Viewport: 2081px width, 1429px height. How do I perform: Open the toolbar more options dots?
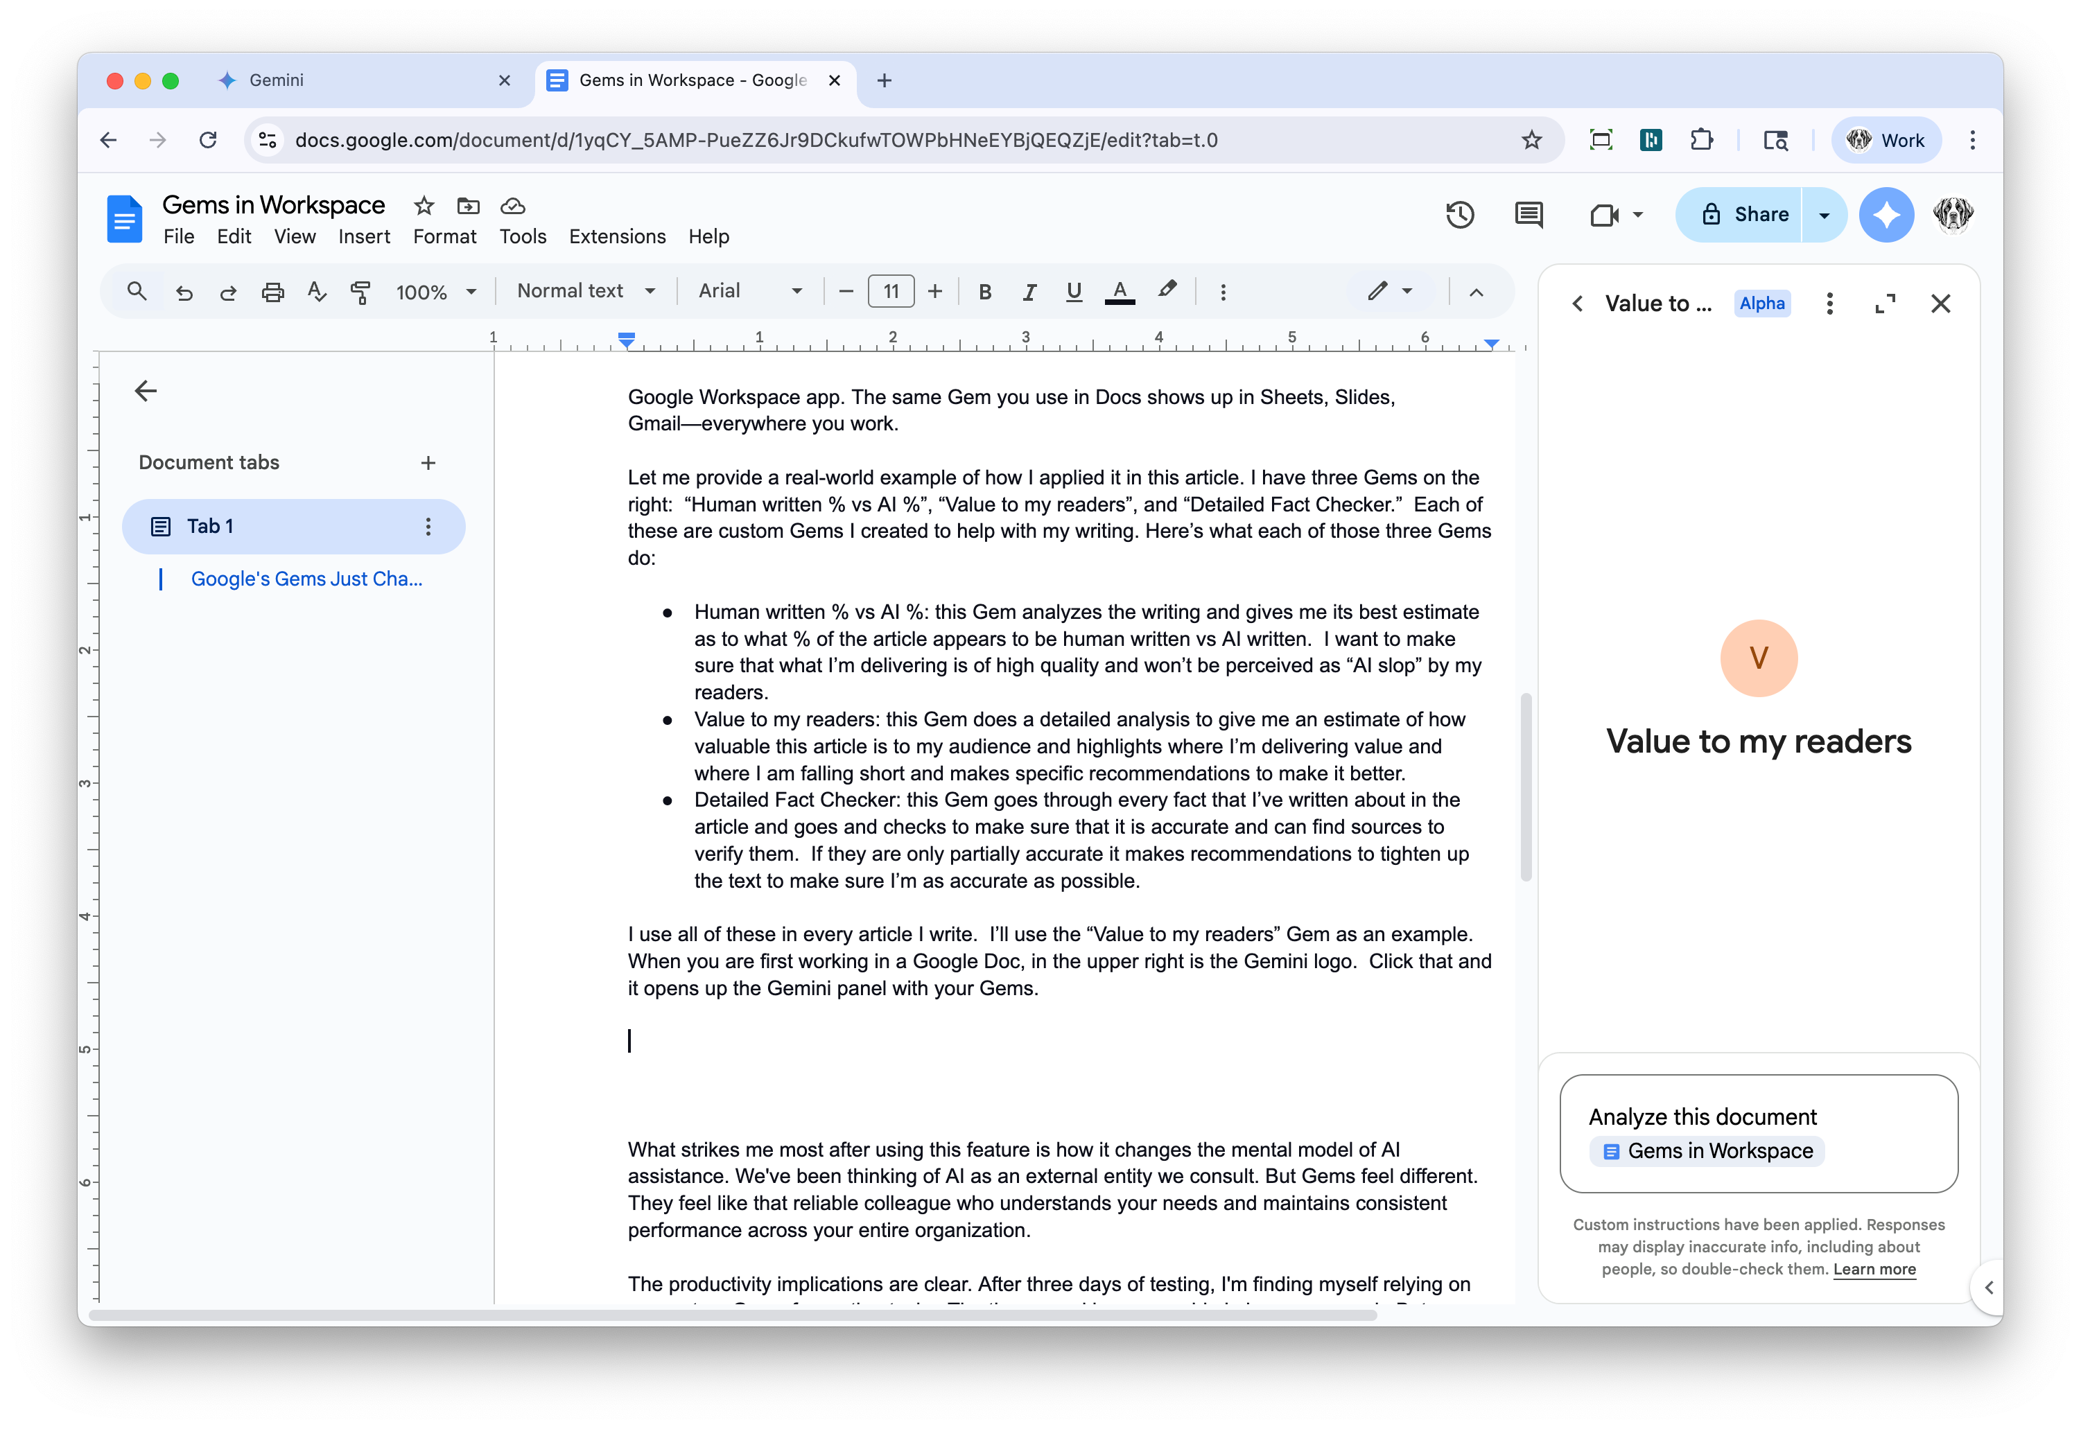[x=1224, y=292]
